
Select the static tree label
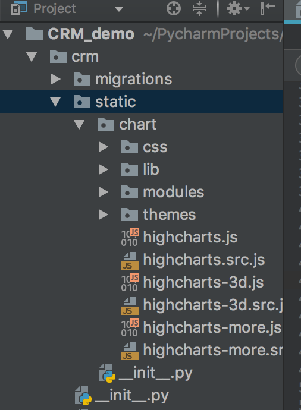[x=115, y=102]
